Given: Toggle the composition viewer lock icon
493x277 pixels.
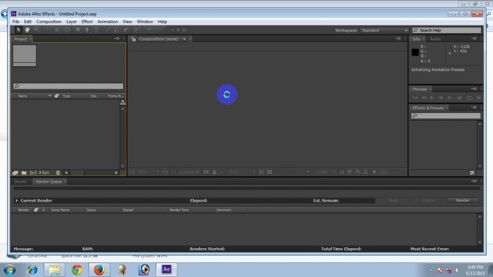Looking at the screenshot, I should 133,39.
